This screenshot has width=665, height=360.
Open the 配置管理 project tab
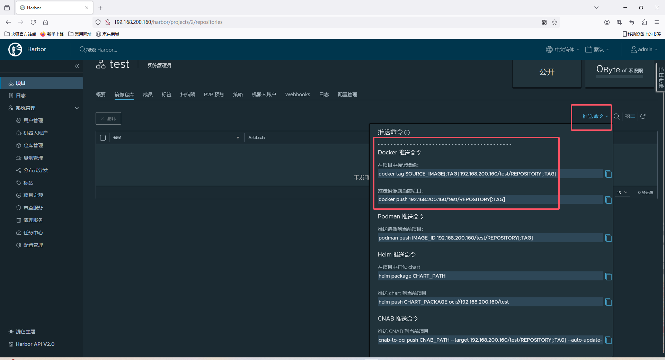(347, 94)
